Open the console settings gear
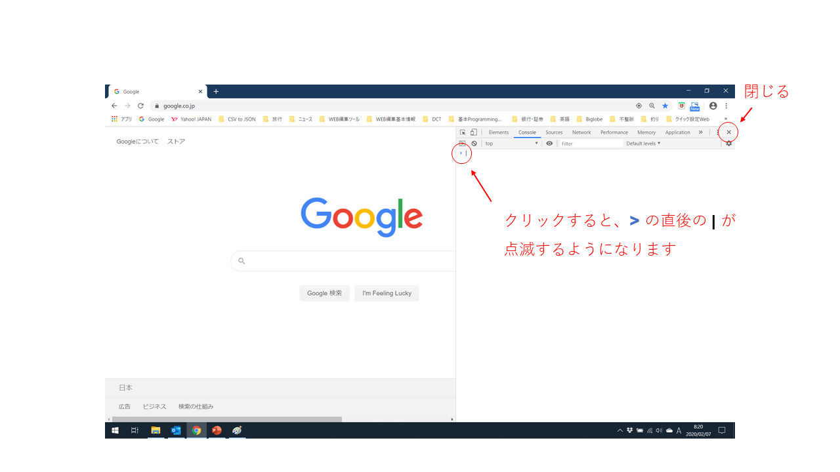The image size is (840, 472). pos(728,144)
